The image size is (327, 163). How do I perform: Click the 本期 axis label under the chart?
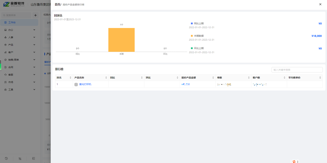coord(121,54)
